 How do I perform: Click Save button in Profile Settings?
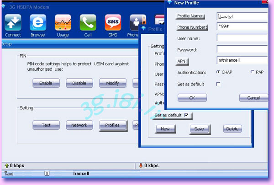(x=200, y=129)
